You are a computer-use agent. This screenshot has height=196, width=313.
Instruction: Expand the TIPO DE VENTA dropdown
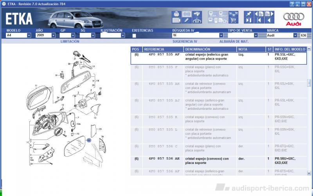[256, 35]
